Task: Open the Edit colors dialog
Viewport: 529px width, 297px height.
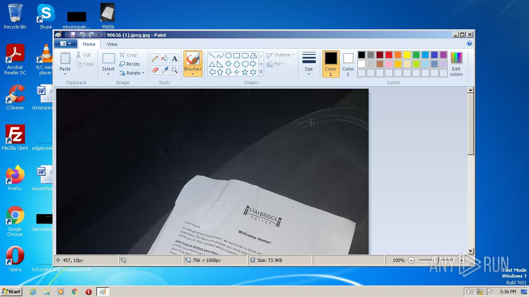Action: click(x=456, y=64)
